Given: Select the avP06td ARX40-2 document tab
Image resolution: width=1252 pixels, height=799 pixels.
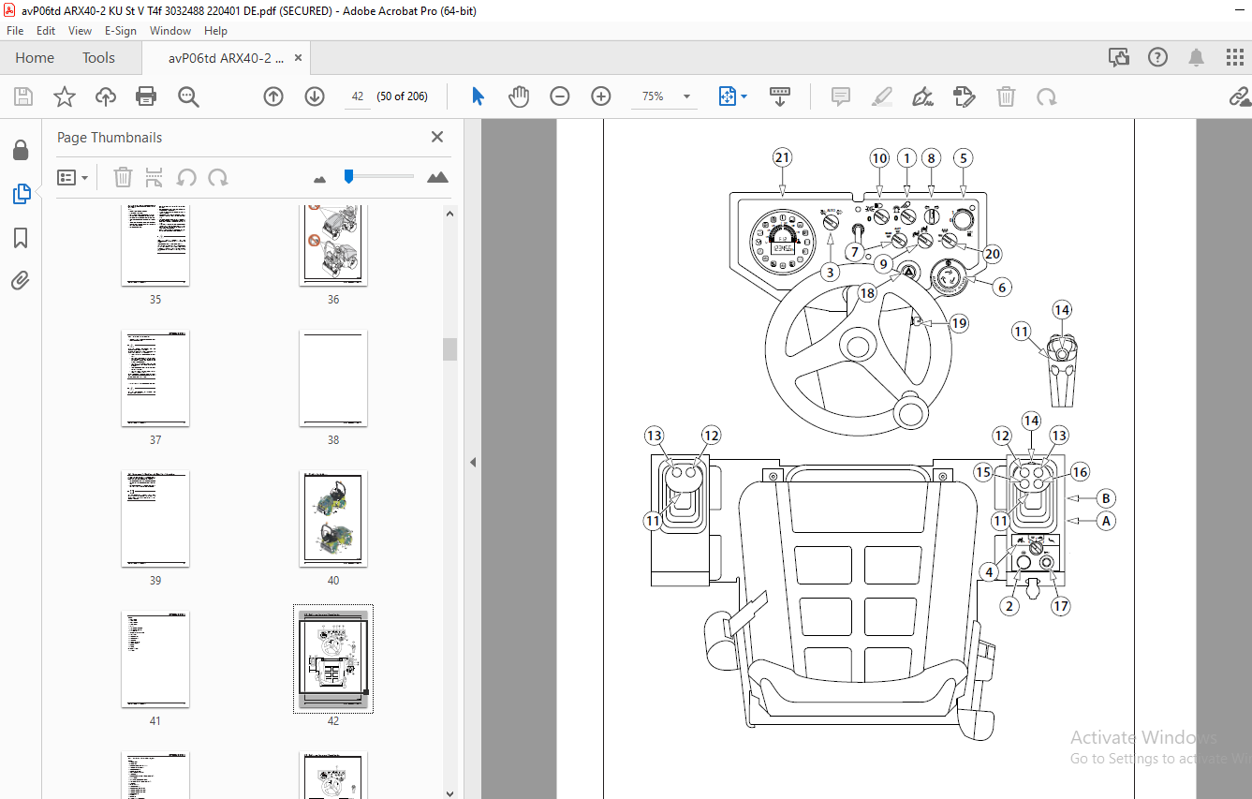Looking at the screenshot, I should tap(226, 57).
